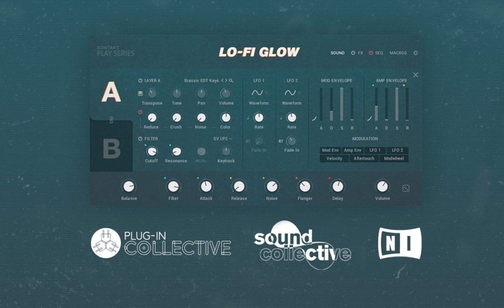Click the LFO 2 waveform icon
The height and width of the screenshot is (308, 504).
coord(290,93)
